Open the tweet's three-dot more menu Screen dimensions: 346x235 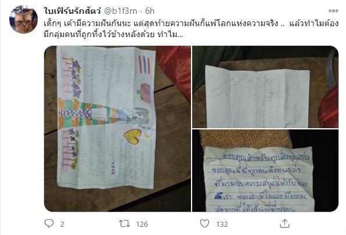[333, 11]
